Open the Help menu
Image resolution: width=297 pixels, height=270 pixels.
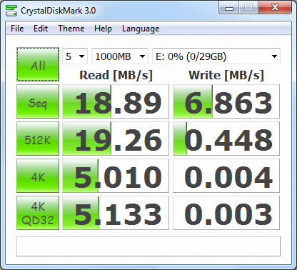tap(103, 29)
